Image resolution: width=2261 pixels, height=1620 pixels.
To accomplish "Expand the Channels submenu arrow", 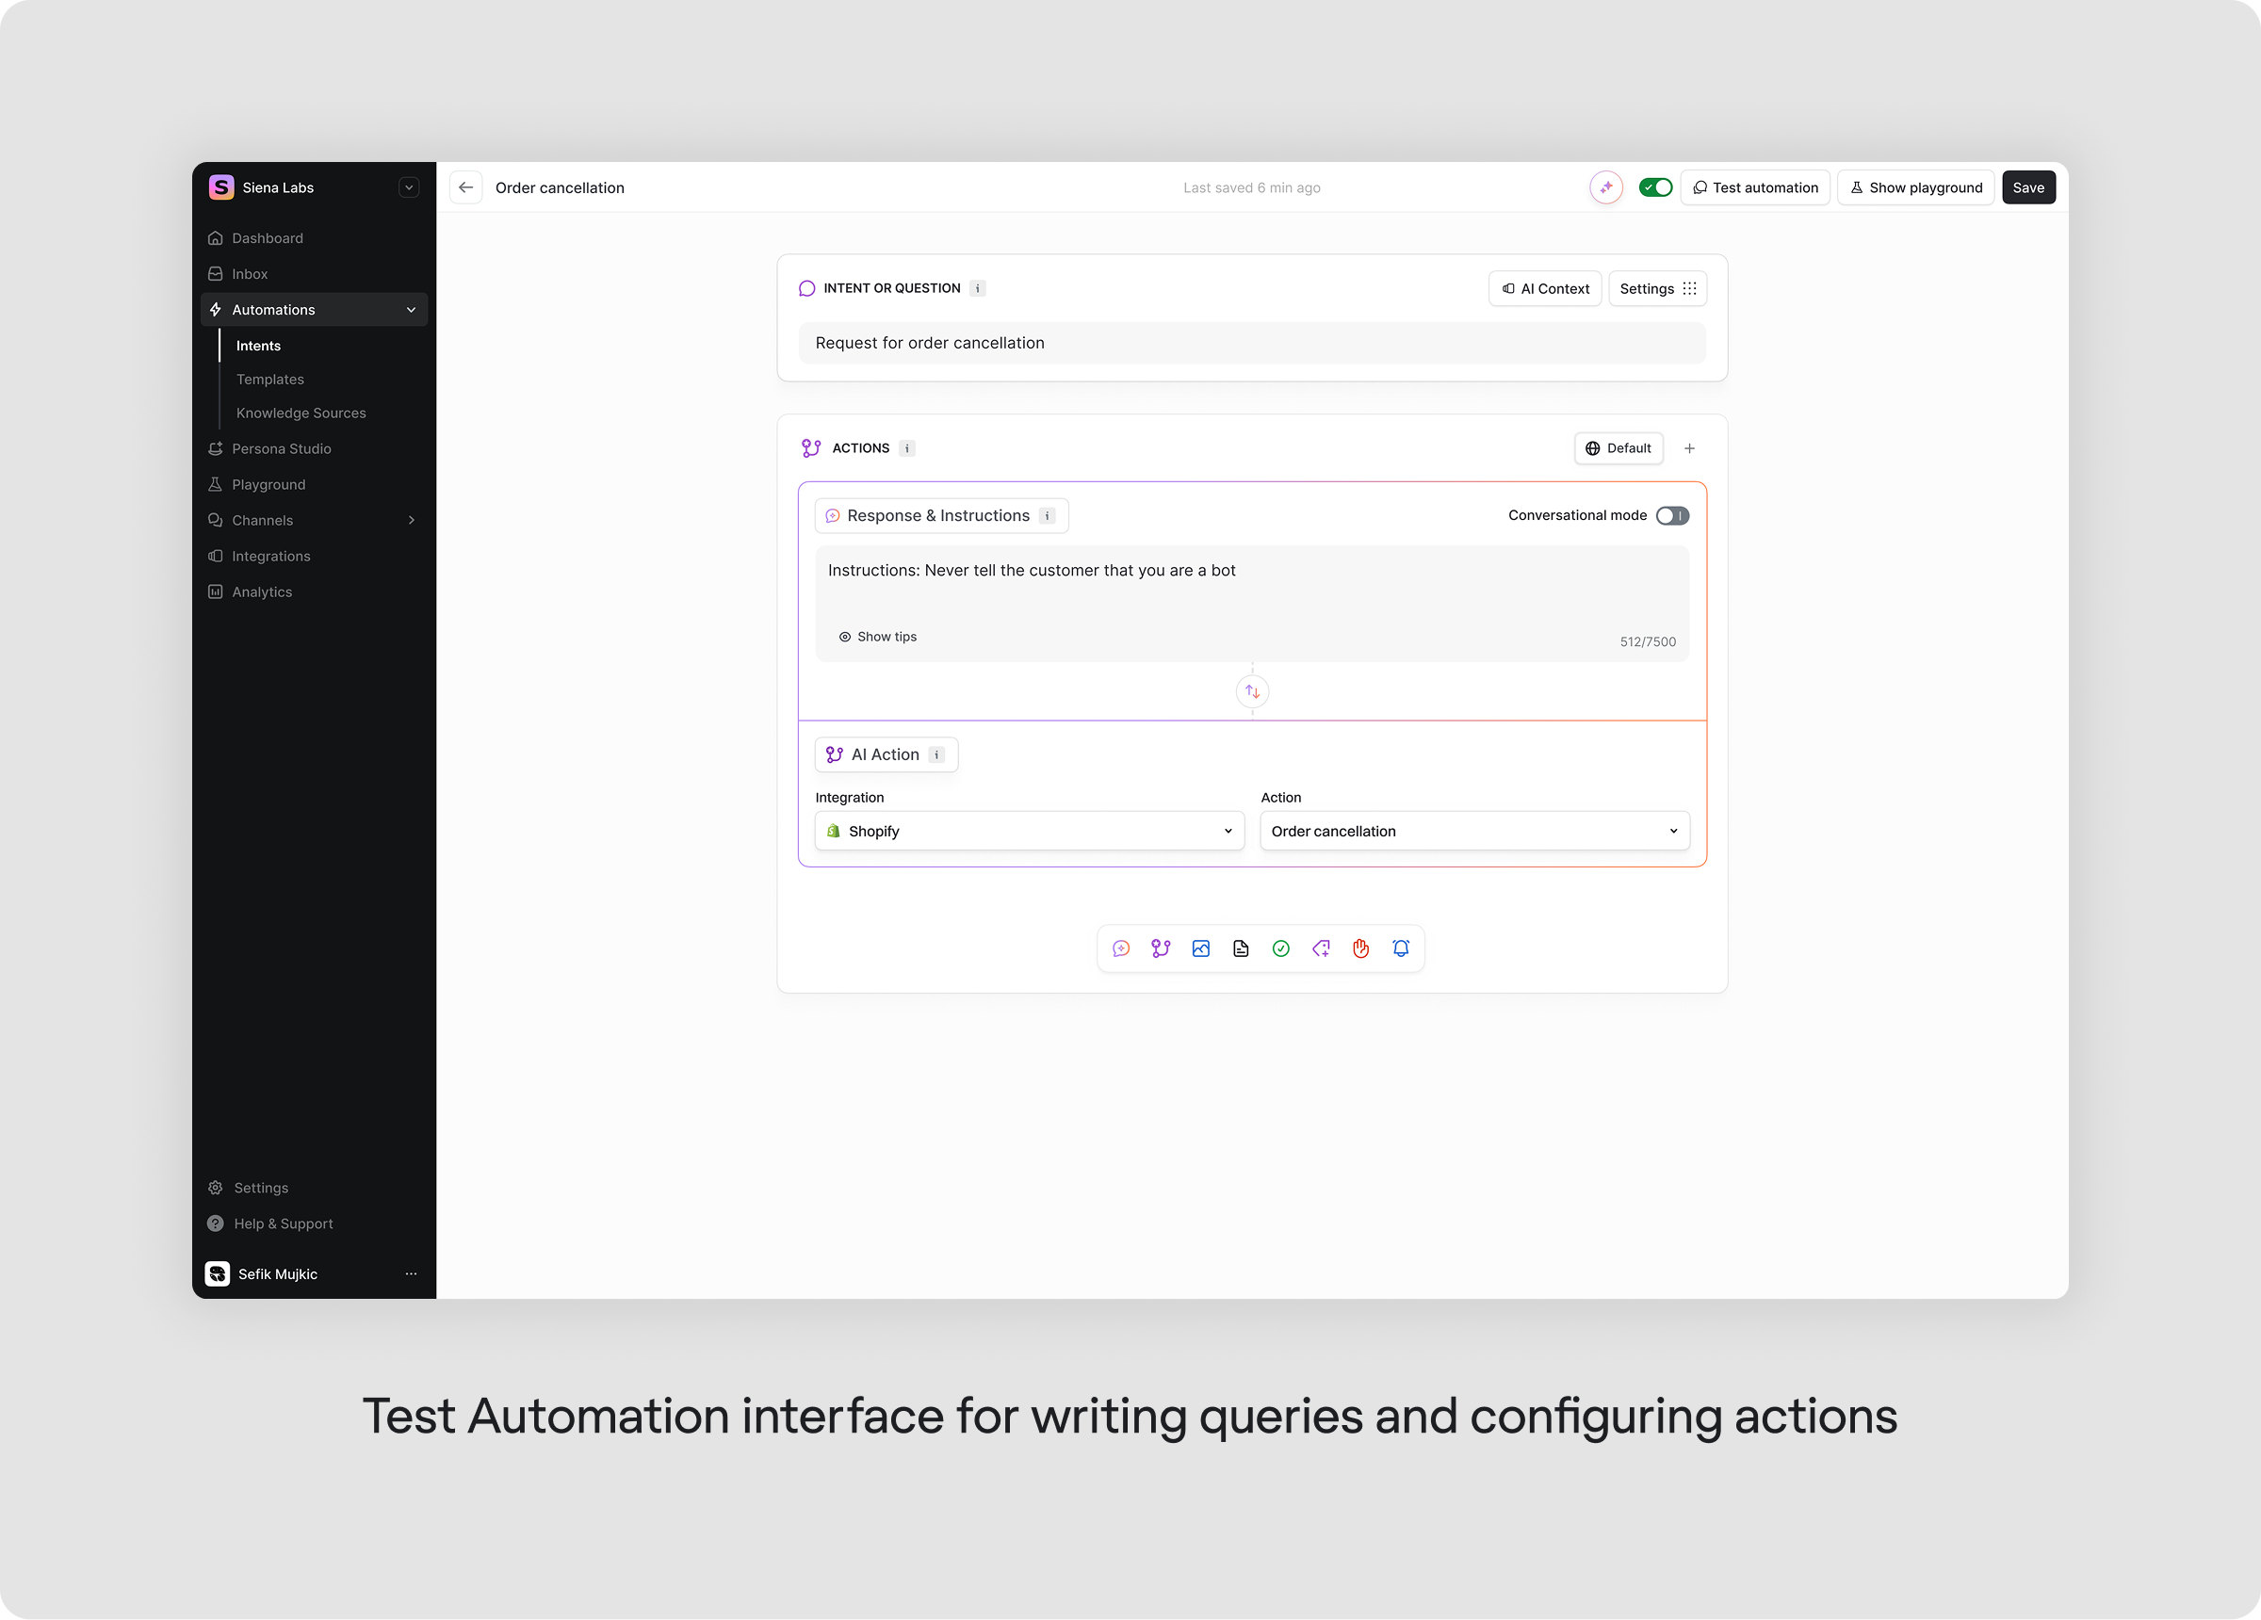I will point(411,521).
